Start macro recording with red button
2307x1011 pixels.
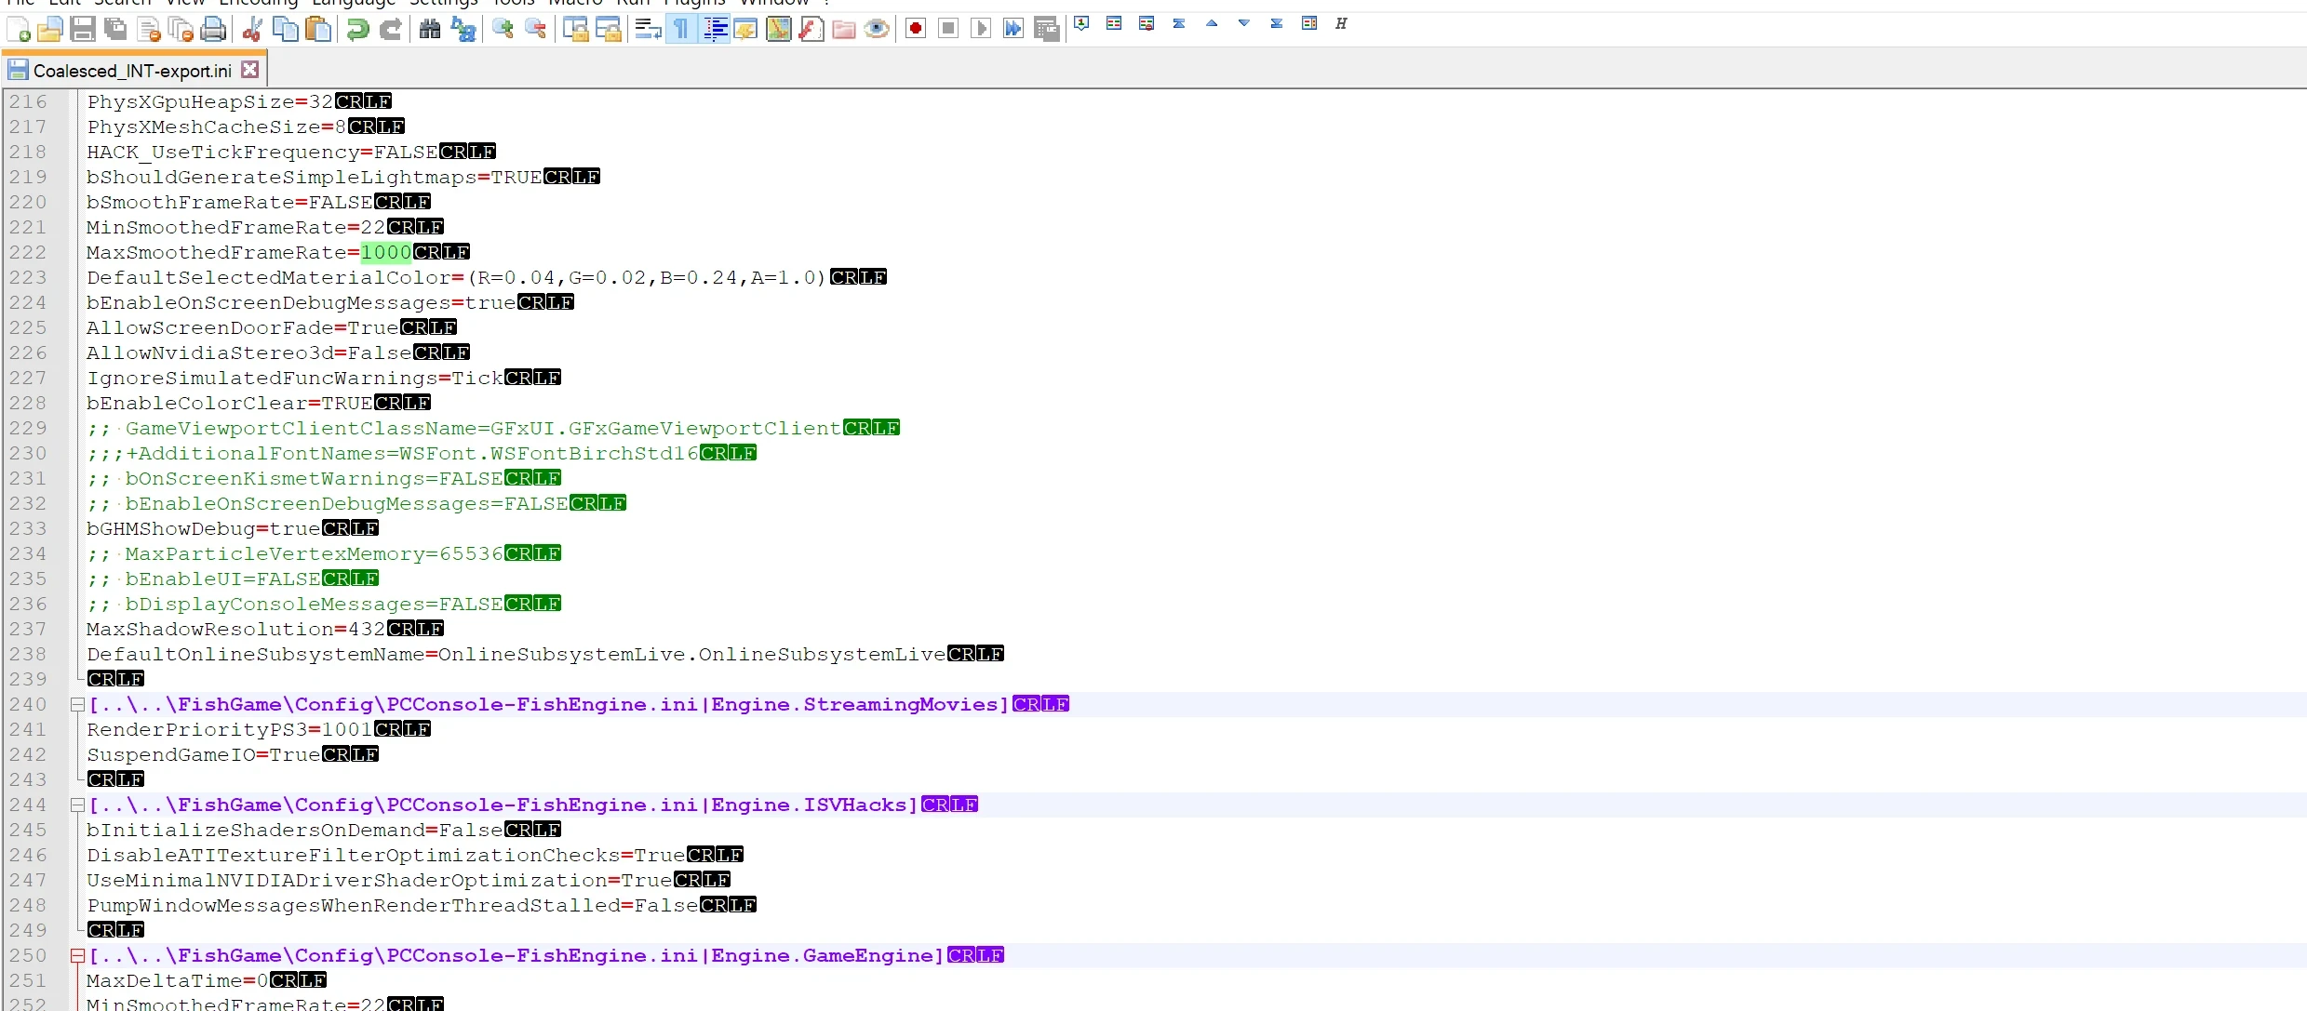(916, 29)
